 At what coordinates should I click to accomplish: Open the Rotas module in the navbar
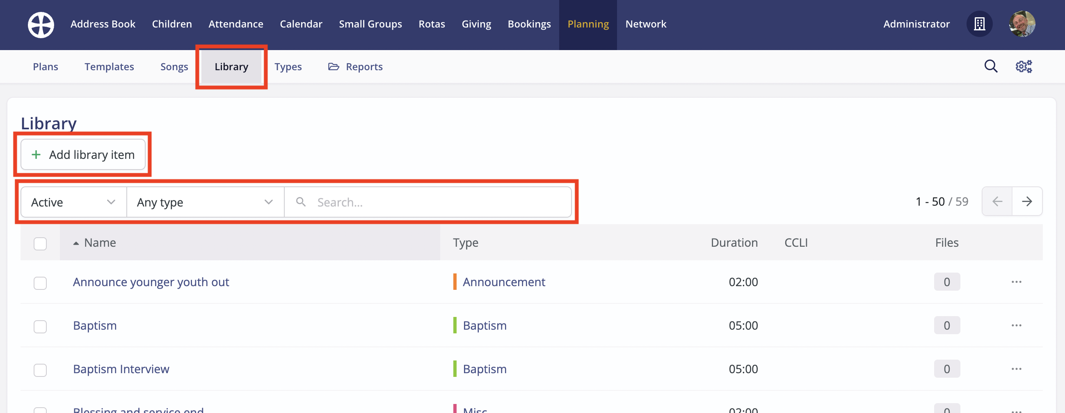432,24
